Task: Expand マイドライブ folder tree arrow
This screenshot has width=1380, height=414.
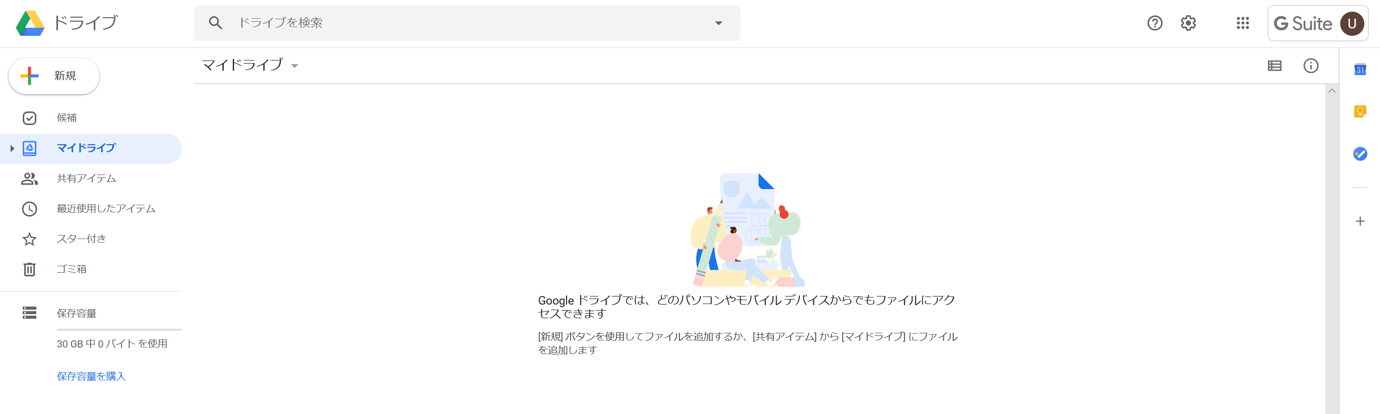Action: point(12,148)
